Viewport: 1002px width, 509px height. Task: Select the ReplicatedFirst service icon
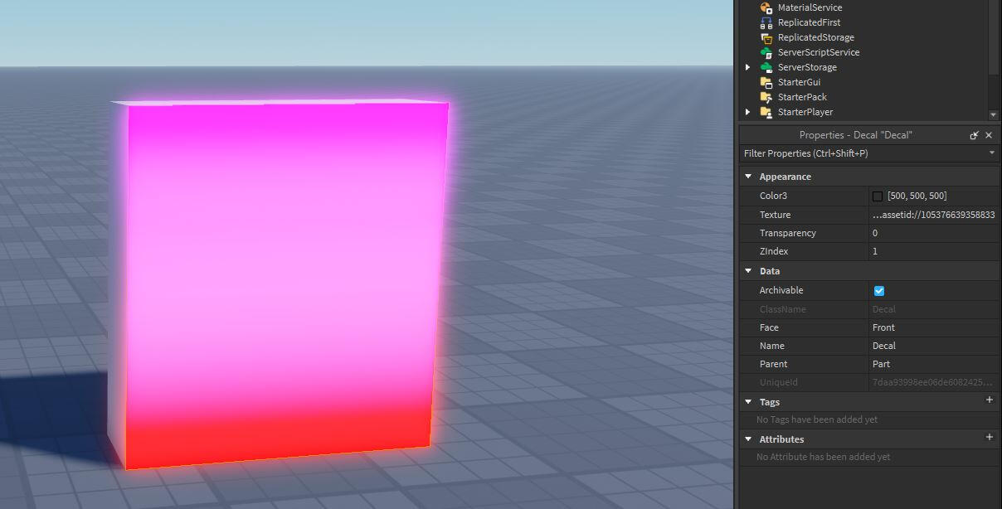766,22
